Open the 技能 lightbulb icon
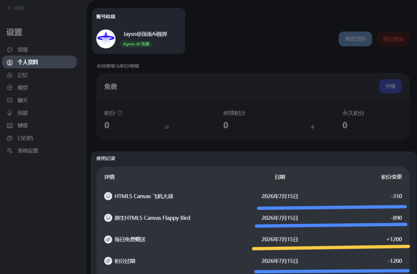The width and height of the screenshot is (417, 274). (x=10, y=113)
